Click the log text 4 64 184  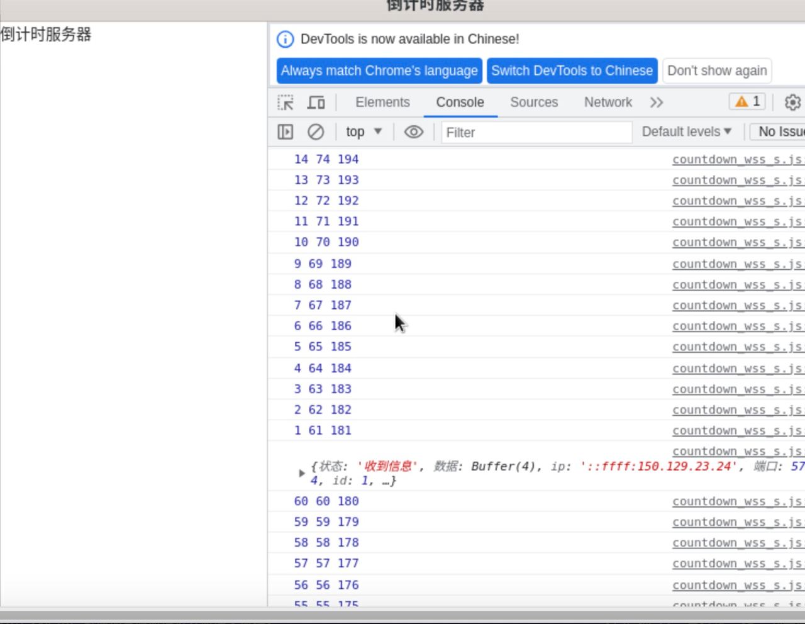coord(323,368)
